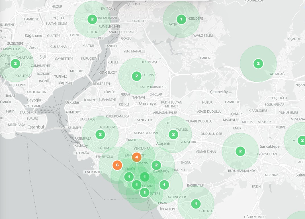Image resolution: width=305 pixels, height=219 pixels.
Task: Select the Şişli district label
Action: point(43,57)
